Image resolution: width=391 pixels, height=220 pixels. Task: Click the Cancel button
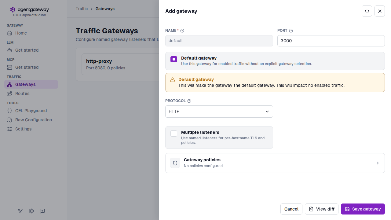291,209
